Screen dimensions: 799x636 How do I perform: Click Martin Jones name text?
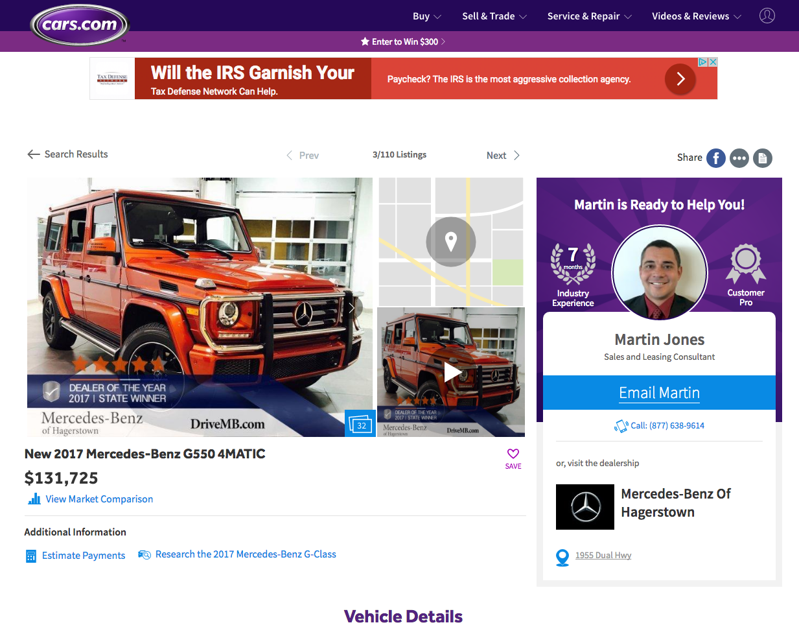click(659, 340)
